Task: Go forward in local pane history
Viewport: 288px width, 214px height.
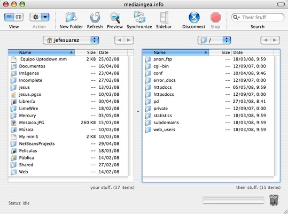Action: 129,40
